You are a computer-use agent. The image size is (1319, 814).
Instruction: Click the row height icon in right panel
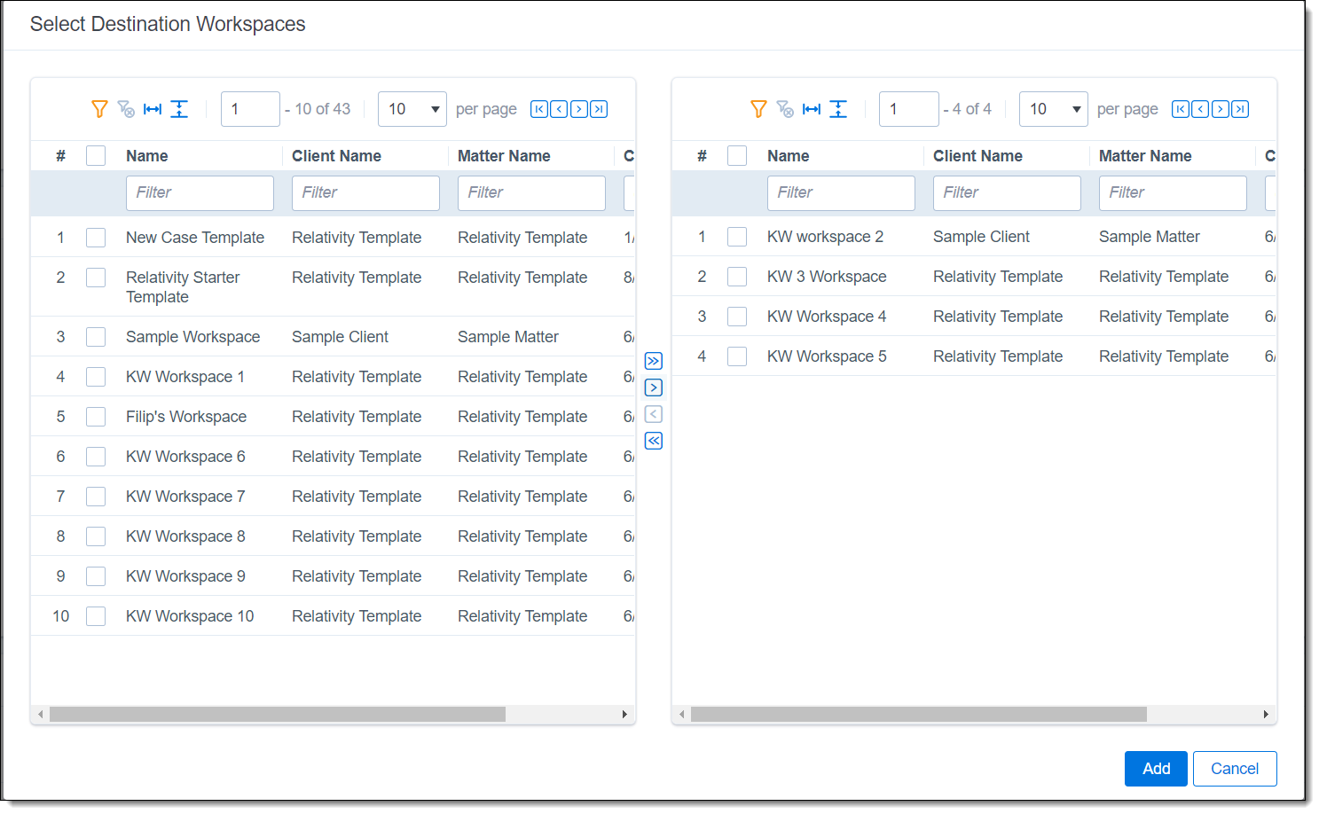tap(838, 109)
